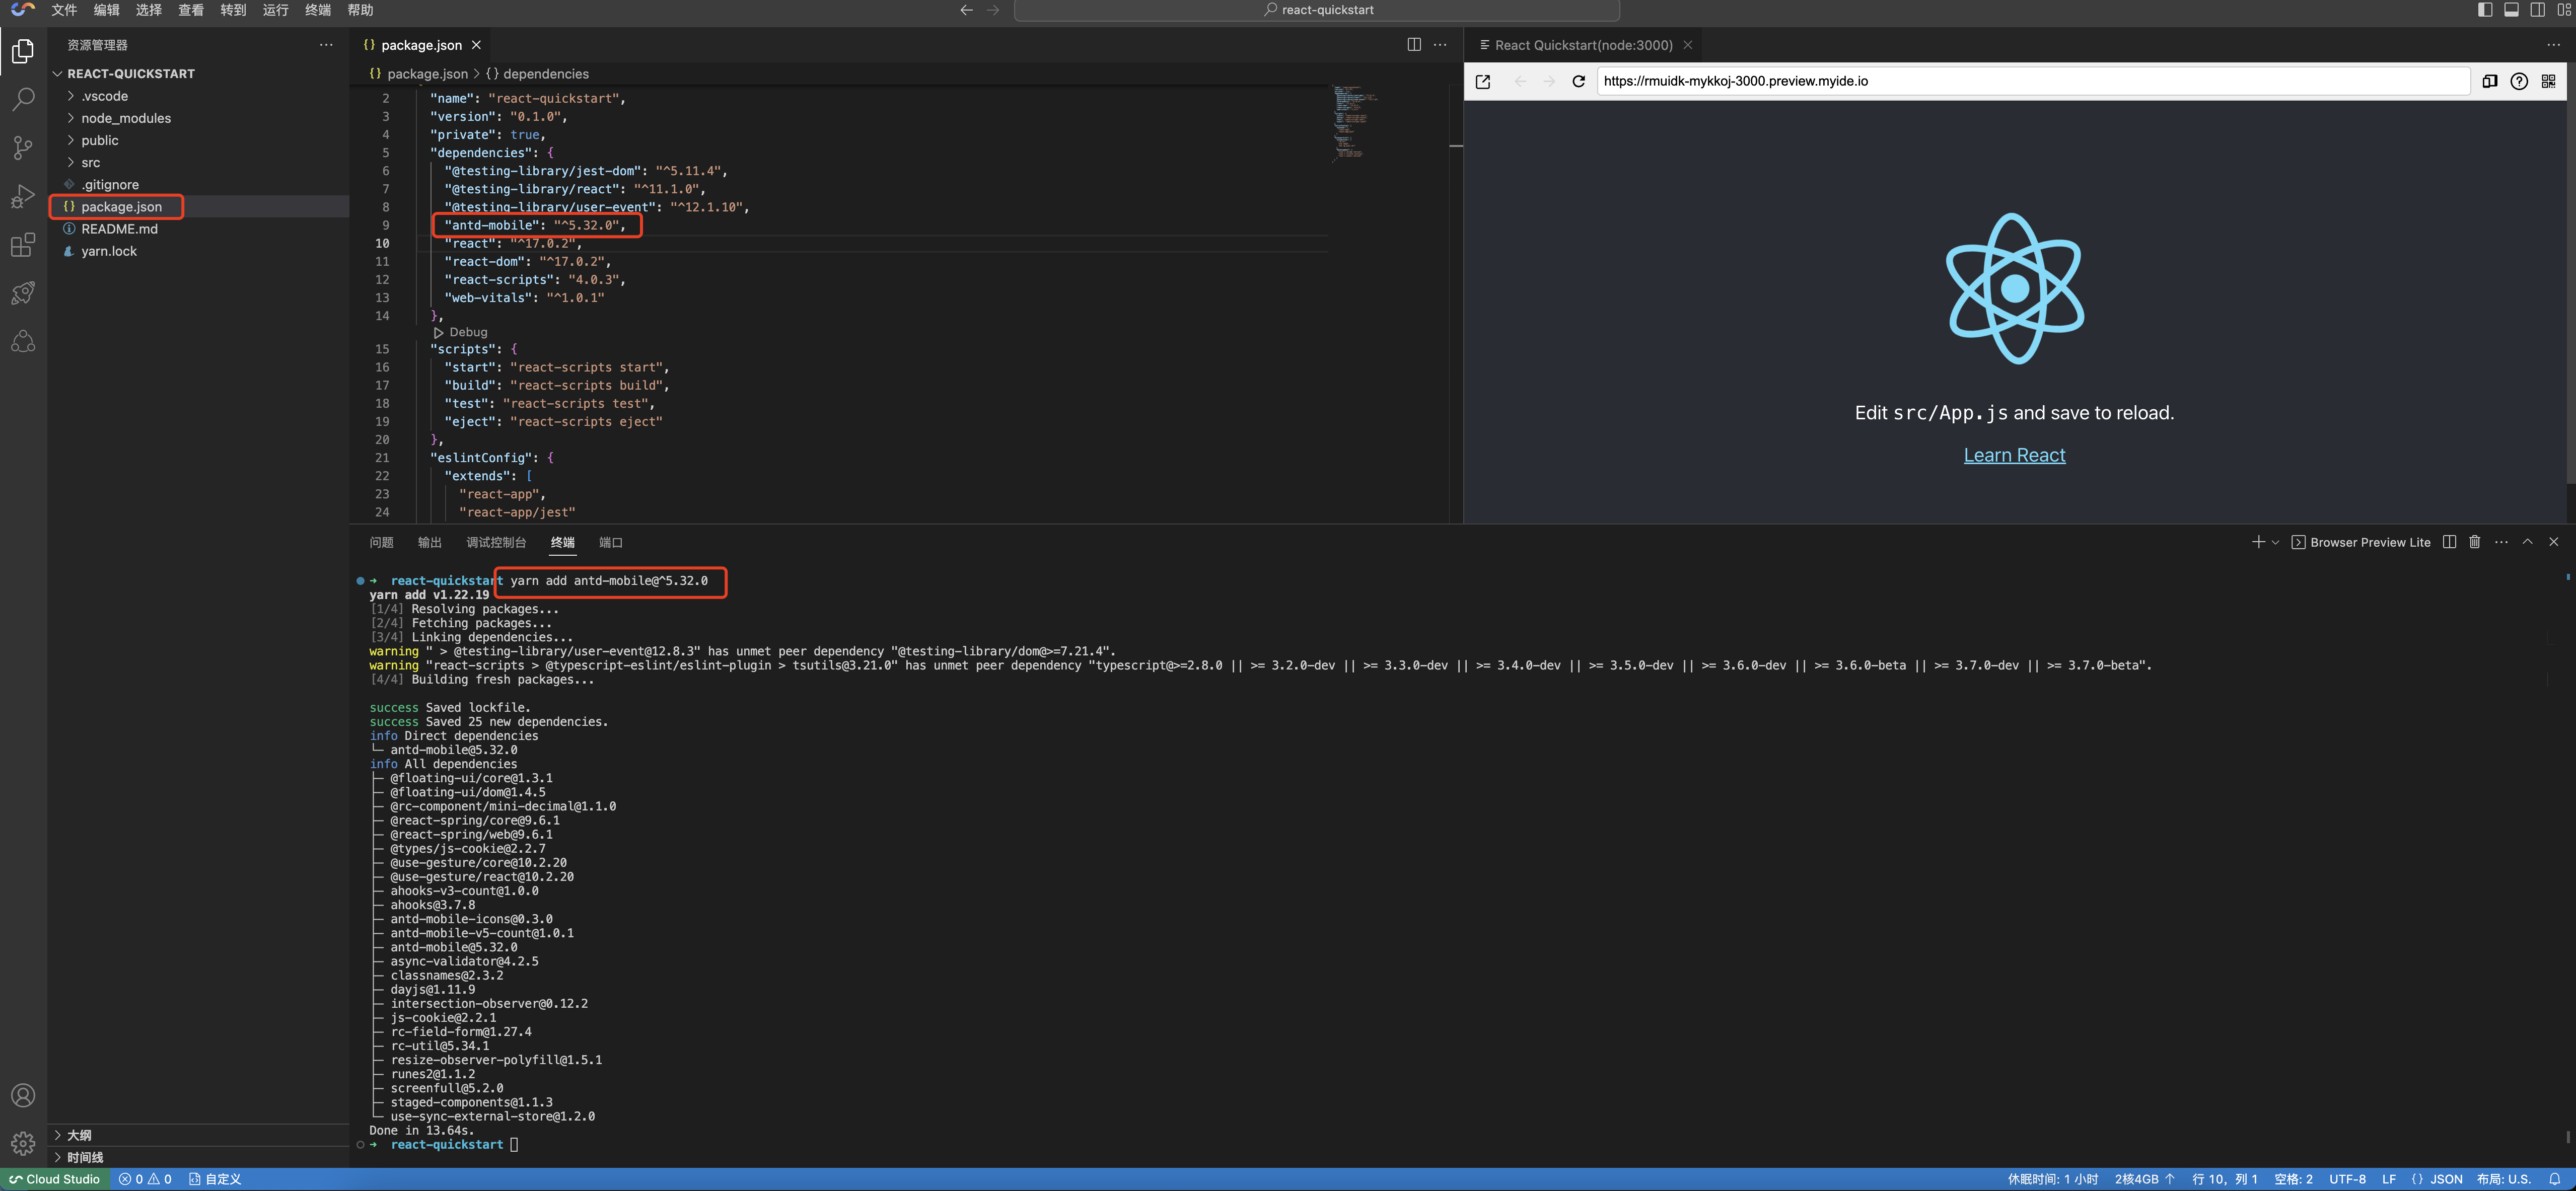Kill terminal with trash icon

click(x=2474, y=542)
